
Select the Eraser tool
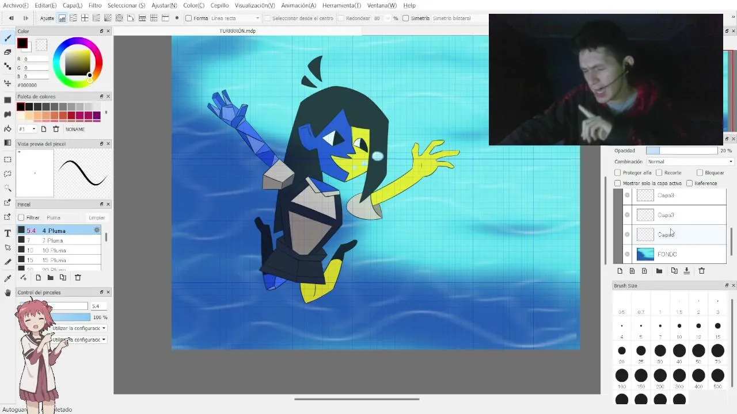click(x=7, y=52)
